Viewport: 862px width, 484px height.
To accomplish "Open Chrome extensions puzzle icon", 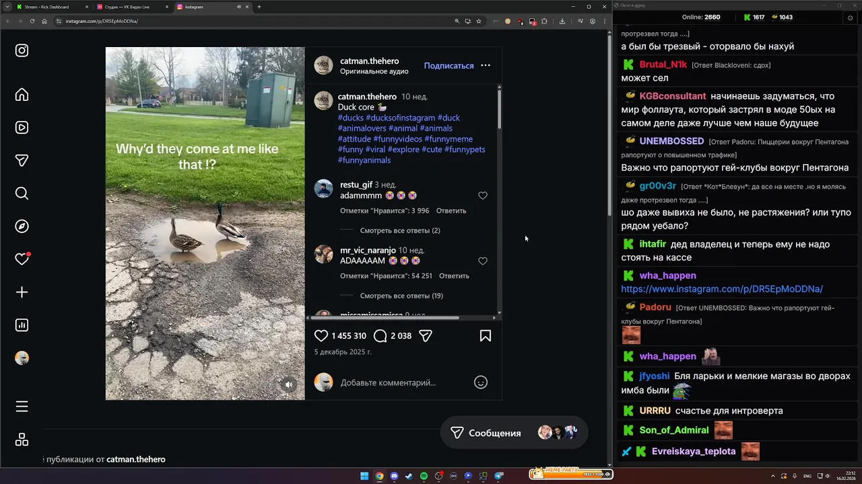I will point(544,21).
